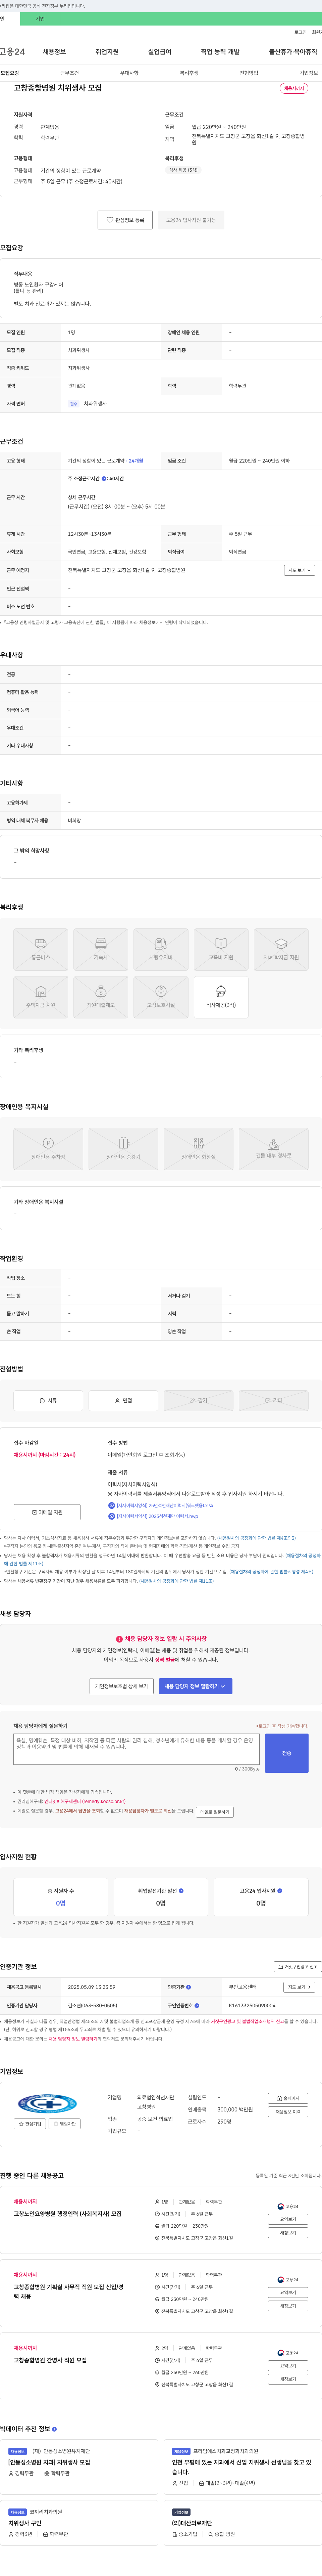Click the 면접 screening method icon box
The height and width of the screenshot is (2576, 322).
point(123,1401)
